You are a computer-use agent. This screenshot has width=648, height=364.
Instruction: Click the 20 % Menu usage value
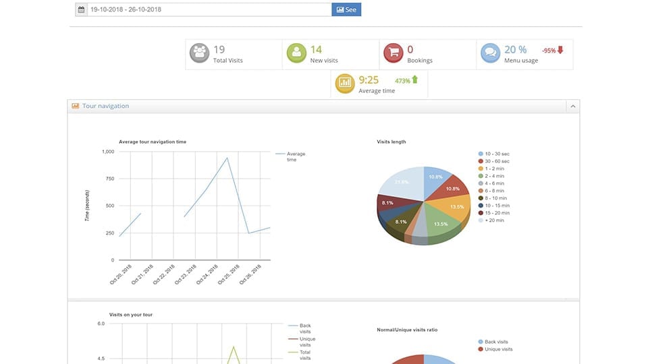515,49
